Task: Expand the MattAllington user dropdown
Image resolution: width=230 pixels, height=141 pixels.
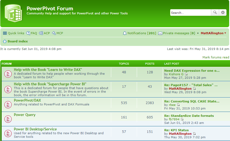Action: (x=213, y=33)
